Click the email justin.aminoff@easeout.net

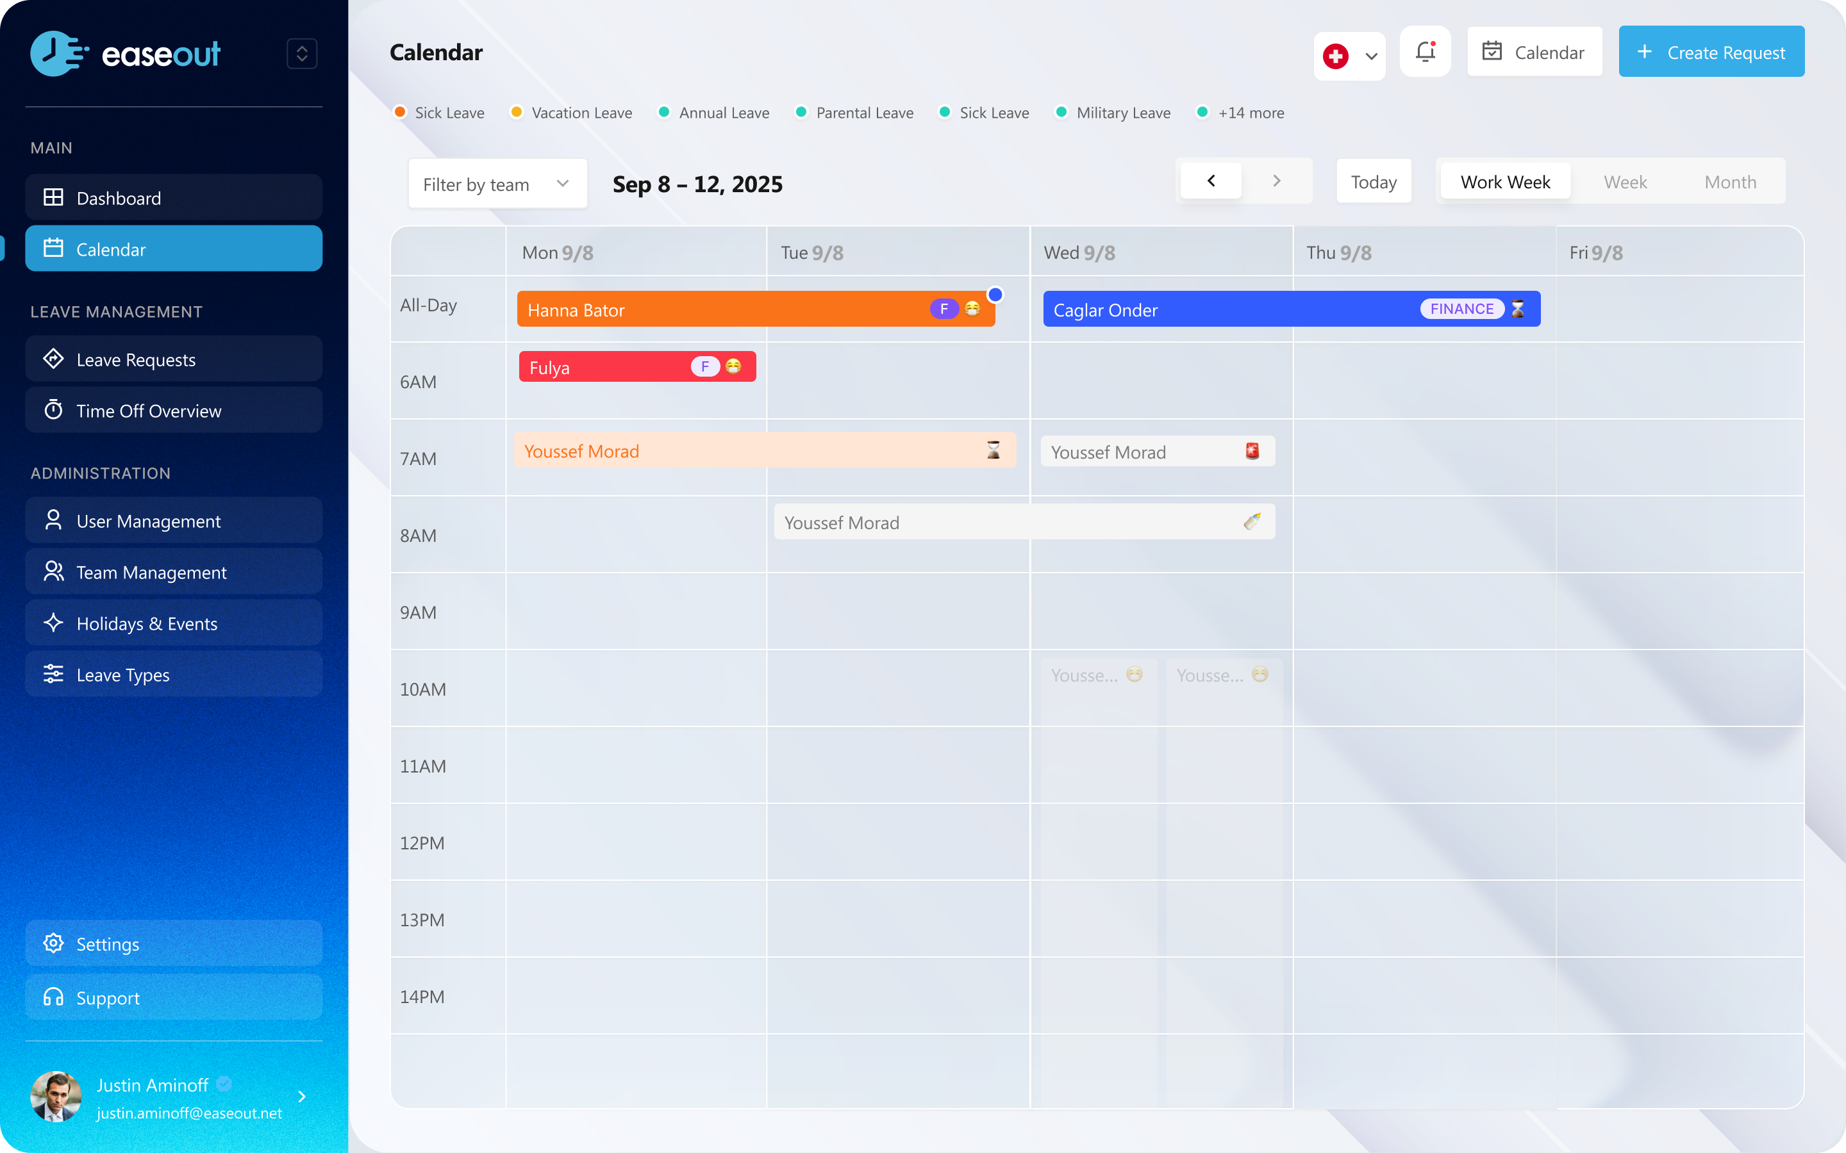tap(189, 1113)
